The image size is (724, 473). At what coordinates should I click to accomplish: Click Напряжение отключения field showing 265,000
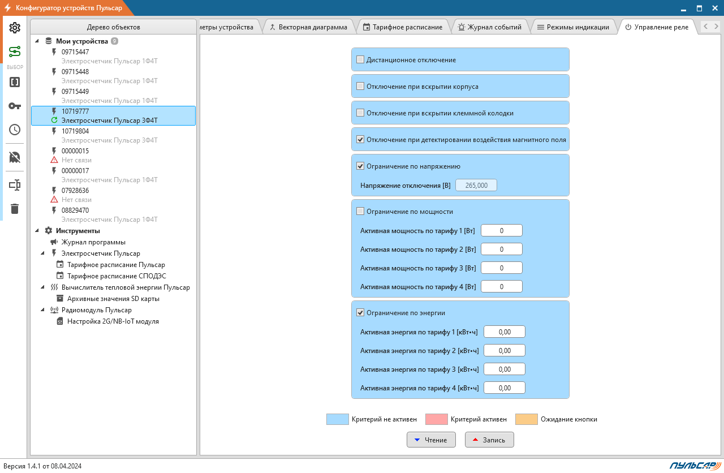pyautogui.click(x=477, y=185)
